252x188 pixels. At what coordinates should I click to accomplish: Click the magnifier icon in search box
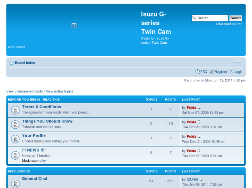pyautogui.click(x=194, y=18)
